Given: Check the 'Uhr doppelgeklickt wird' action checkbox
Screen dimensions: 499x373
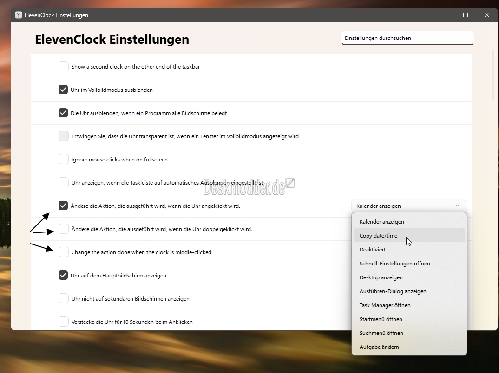Looking at the screenshot, I should (x=64, y=229).
